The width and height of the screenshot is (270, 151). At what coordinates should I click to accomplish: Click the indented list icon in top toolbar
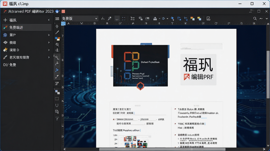[x=133, y=19]
